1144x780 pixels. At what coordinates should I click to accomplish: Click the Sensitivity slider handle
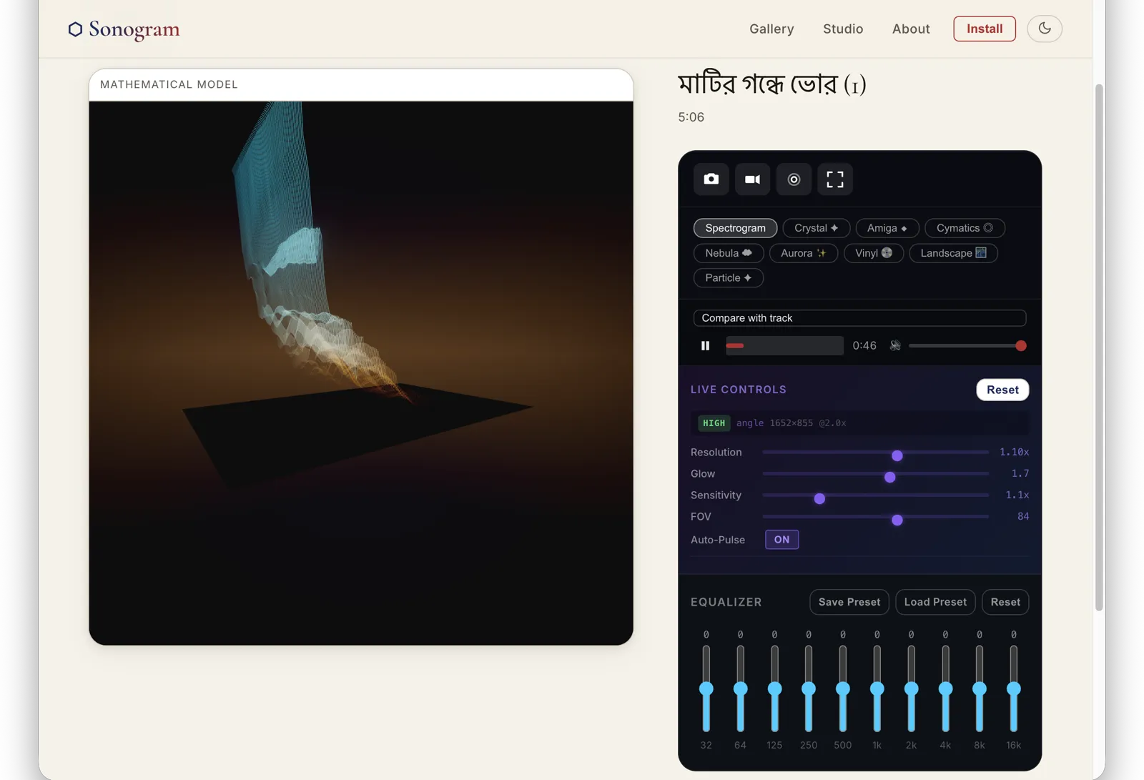[x=820, y=498]
